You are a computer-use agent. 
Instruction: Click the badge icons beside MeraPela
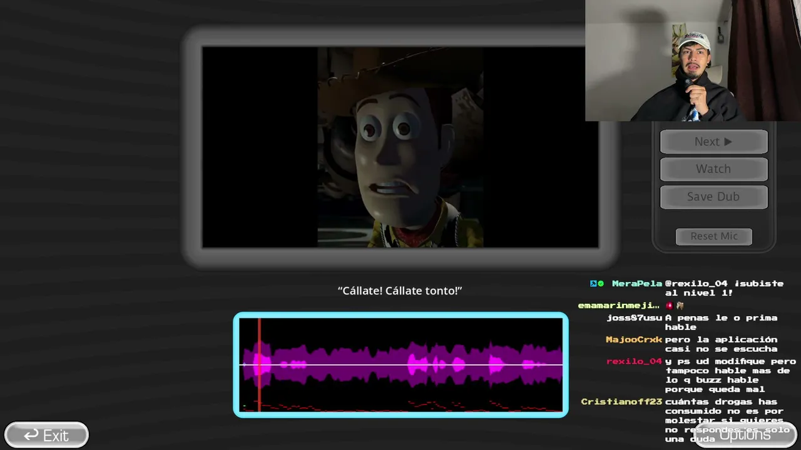pyautogui.click(x=597, y=284)
